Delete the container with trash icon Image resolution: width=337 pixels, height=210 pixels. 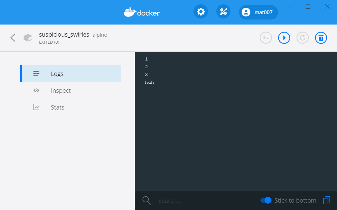321,38
